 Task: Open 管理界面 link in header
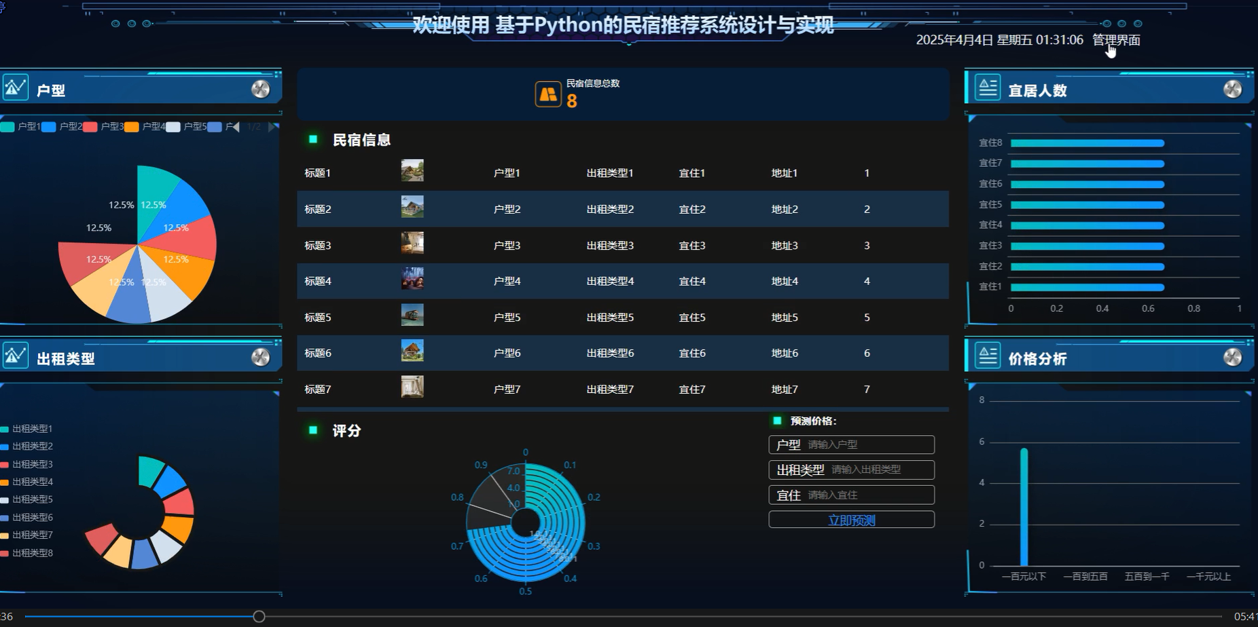[1116, 40]
